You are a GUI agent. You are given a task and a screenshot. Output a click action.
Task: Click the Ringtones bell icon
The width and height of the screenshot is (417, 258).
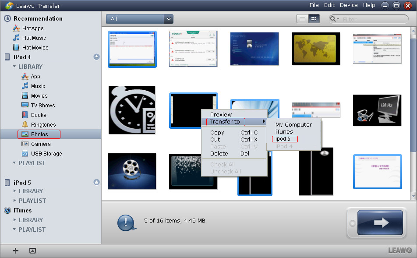point(25,124)
